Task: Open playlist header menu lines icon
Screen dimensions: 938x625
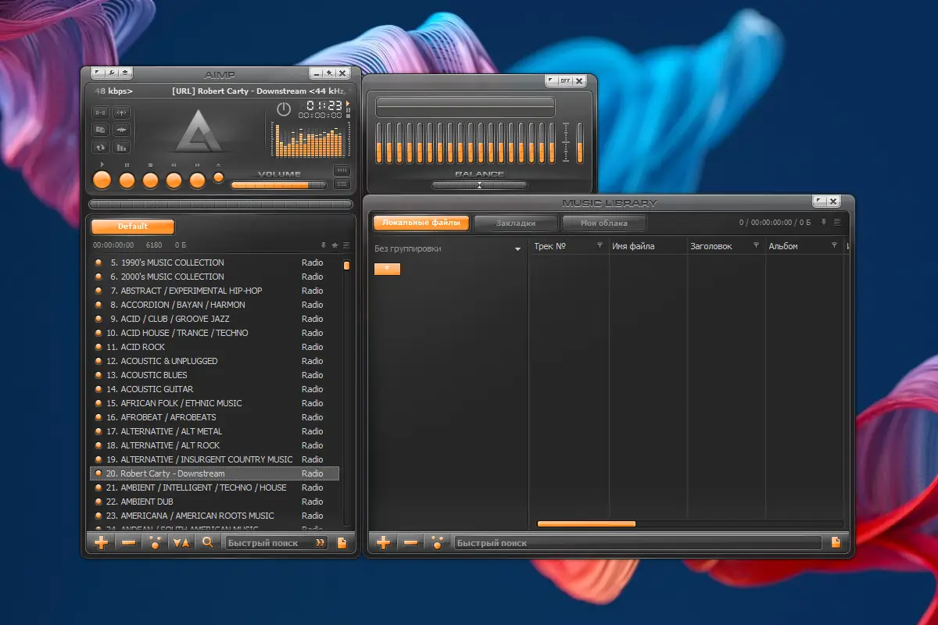Action: 346,245
